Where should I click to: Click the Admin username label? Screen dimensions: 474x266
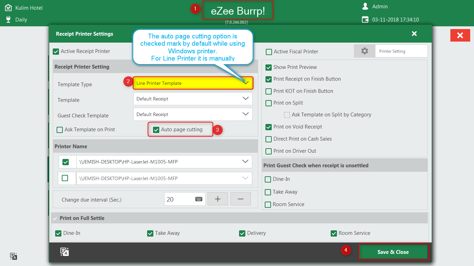pyautogui.click(x=380, y=7)
